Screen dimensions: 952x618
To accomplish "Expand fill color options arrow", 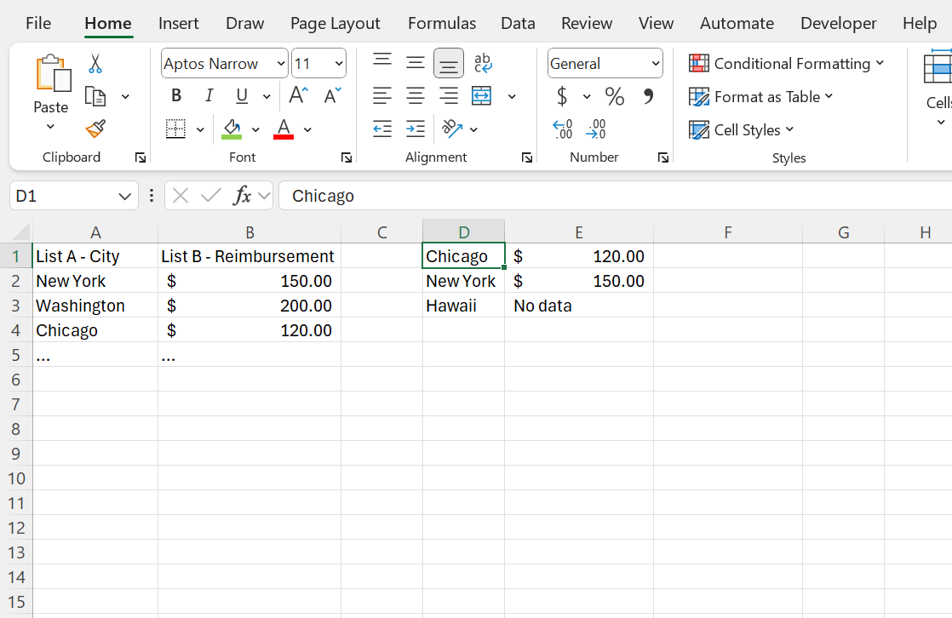I will click(x=255, y=129).
